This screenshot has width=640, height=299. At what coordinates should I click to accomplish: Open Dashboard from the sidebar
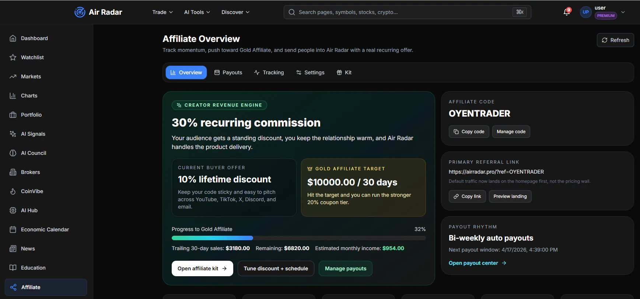[x=46, y=38]
